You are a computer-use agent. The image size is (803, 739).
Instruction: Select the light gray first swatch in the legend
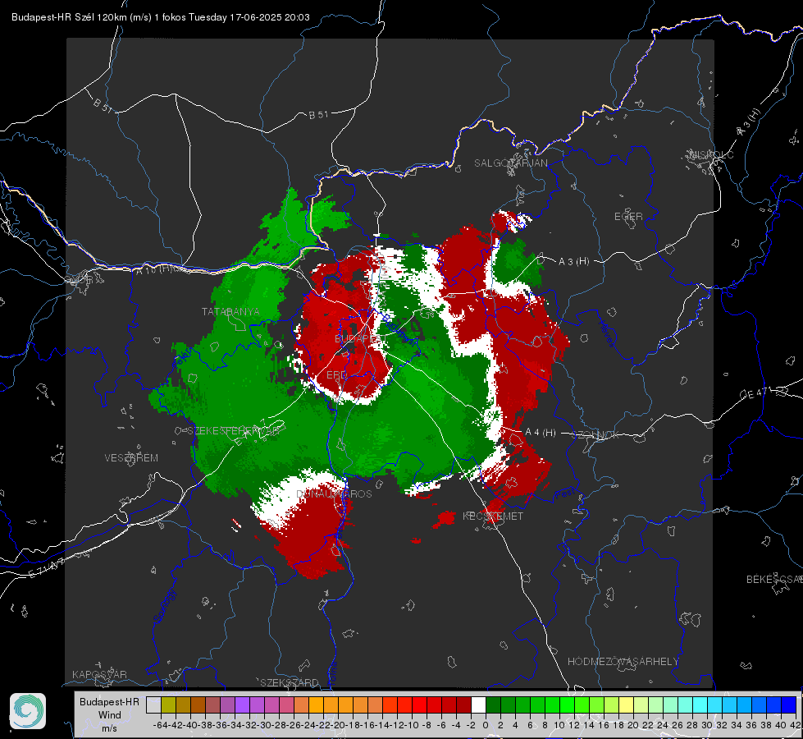[x=153, y=705]
